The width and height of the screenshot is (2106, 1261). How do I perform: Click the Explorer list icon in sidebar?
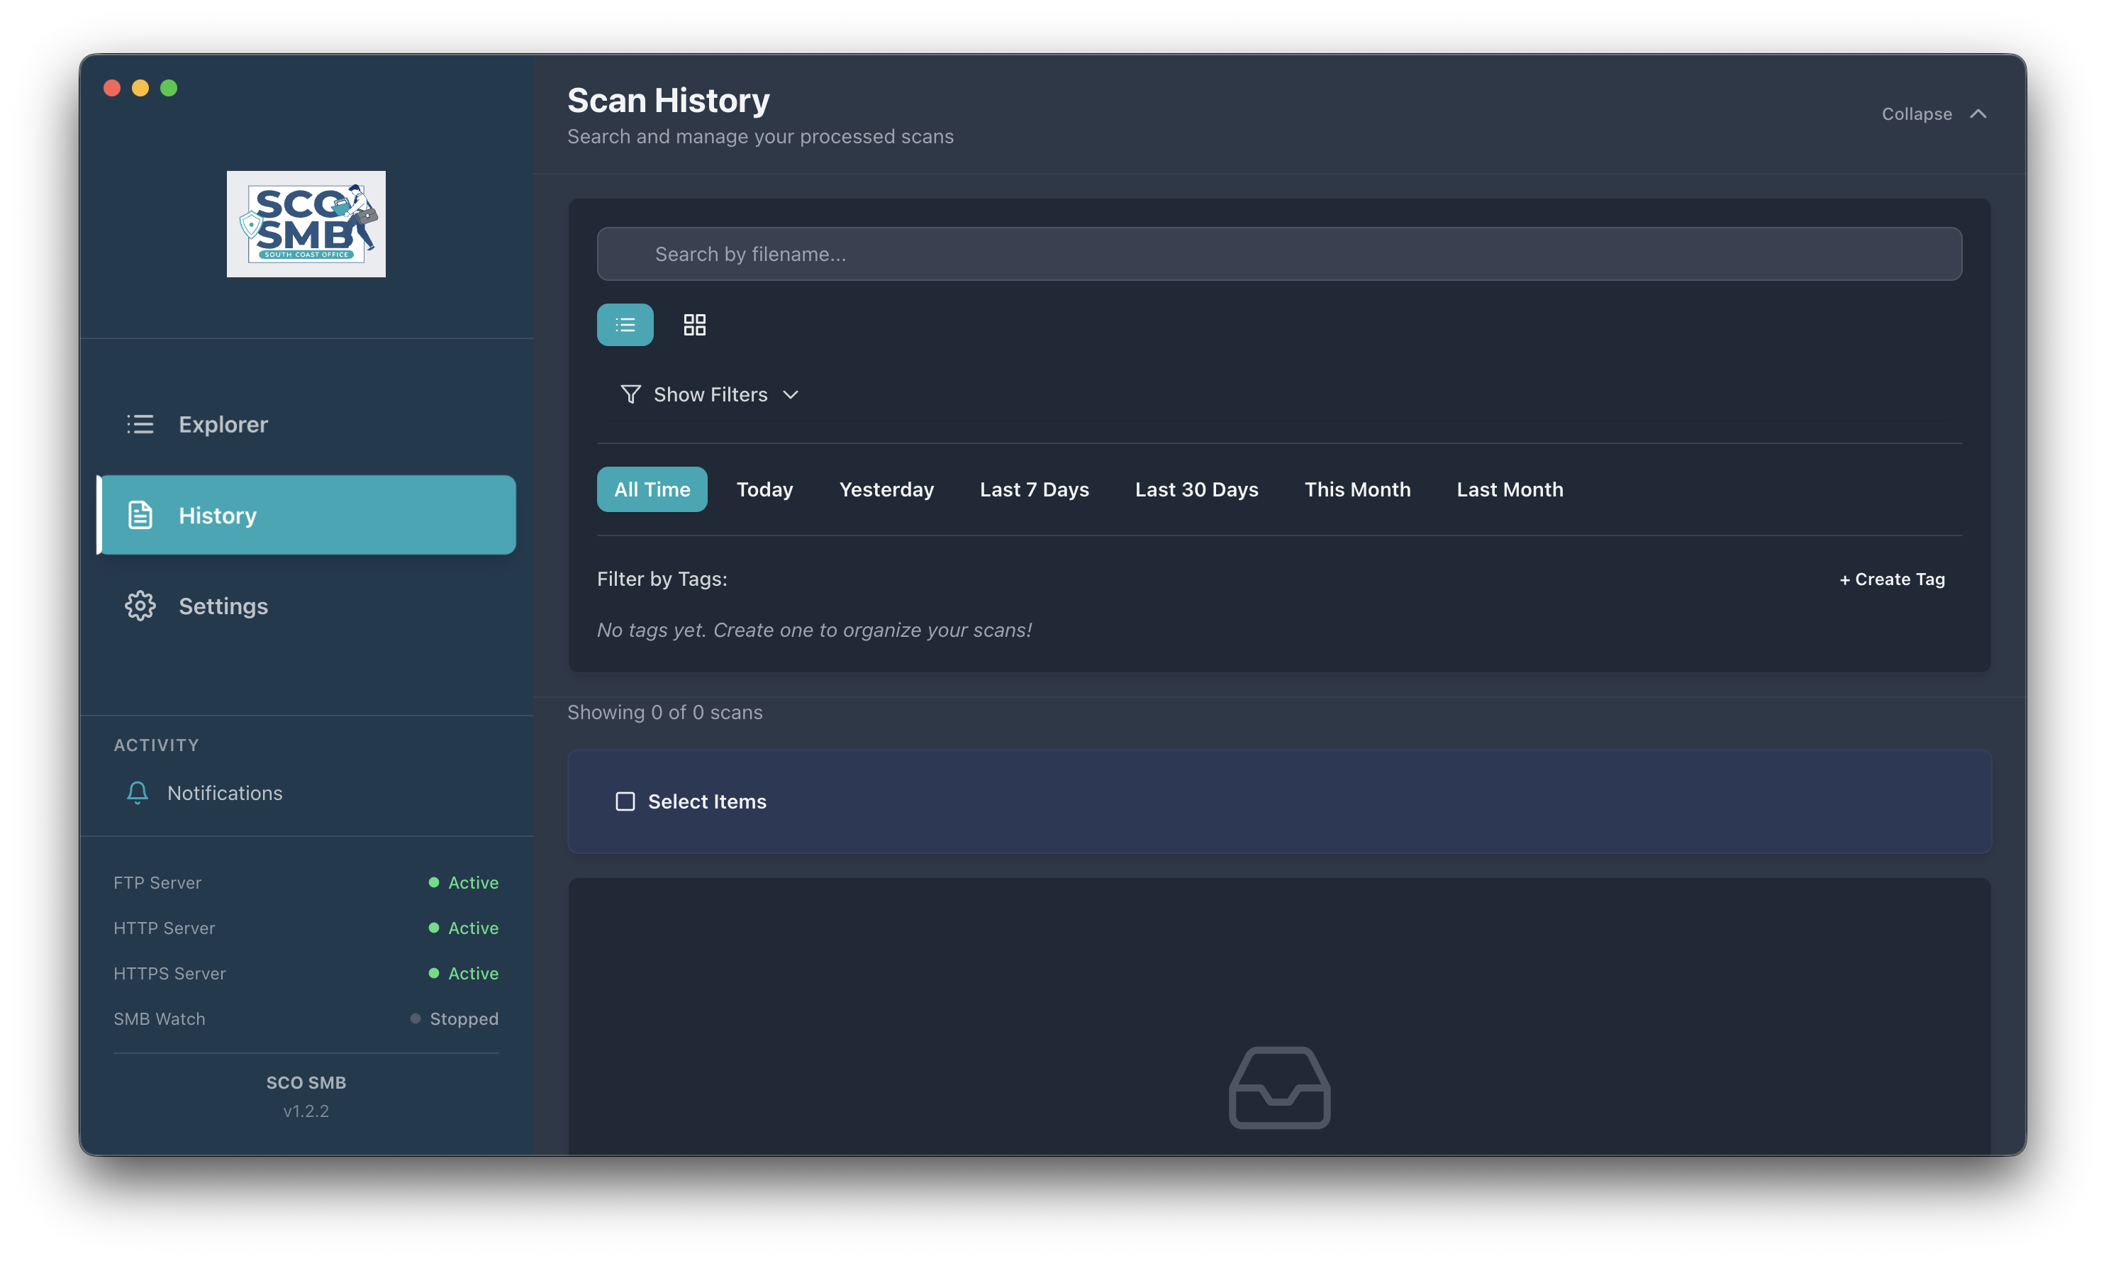pyautogui.click(x=140, y=424)
